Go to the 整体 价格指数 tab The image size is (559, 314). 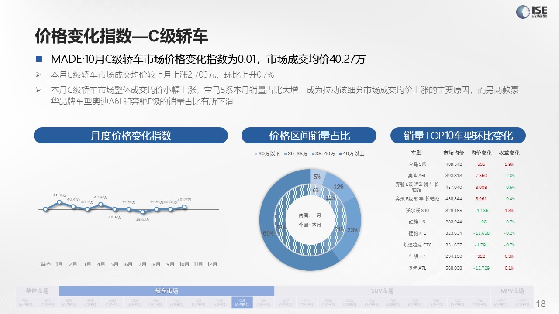coord(26,302)
